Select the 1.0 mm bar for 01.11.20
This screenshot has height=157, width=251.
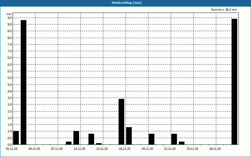pos(16,138)
